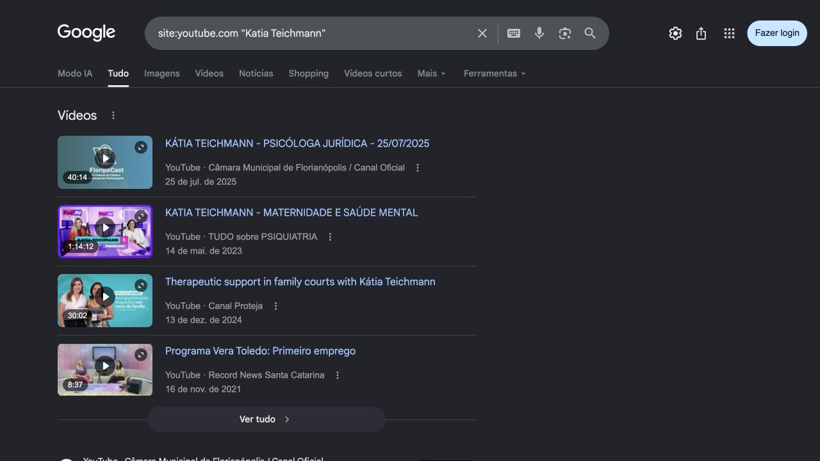Expand preview of the PodJU thumbnail
Viewport: 820px width, 461px height.
pos(141,216)
